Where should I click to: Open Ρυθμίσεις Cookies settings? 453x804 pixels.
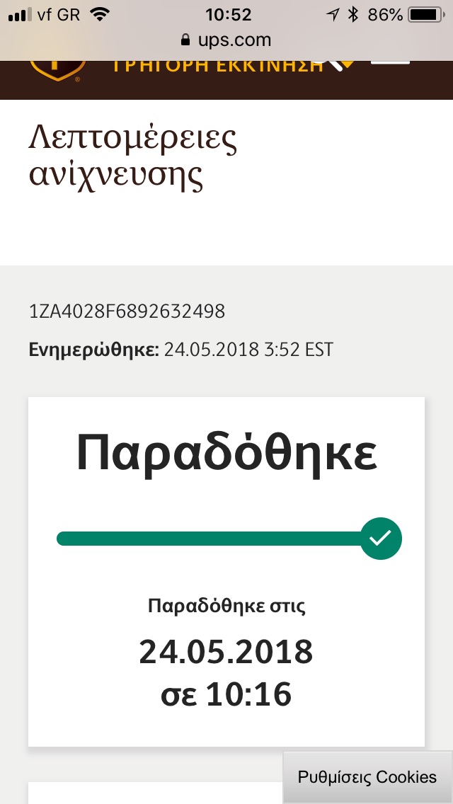[367, 777]
